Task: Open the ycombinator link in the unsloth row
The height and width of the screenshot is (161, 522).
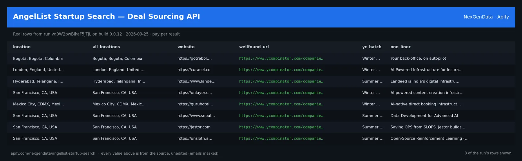Action: [281, 138]
